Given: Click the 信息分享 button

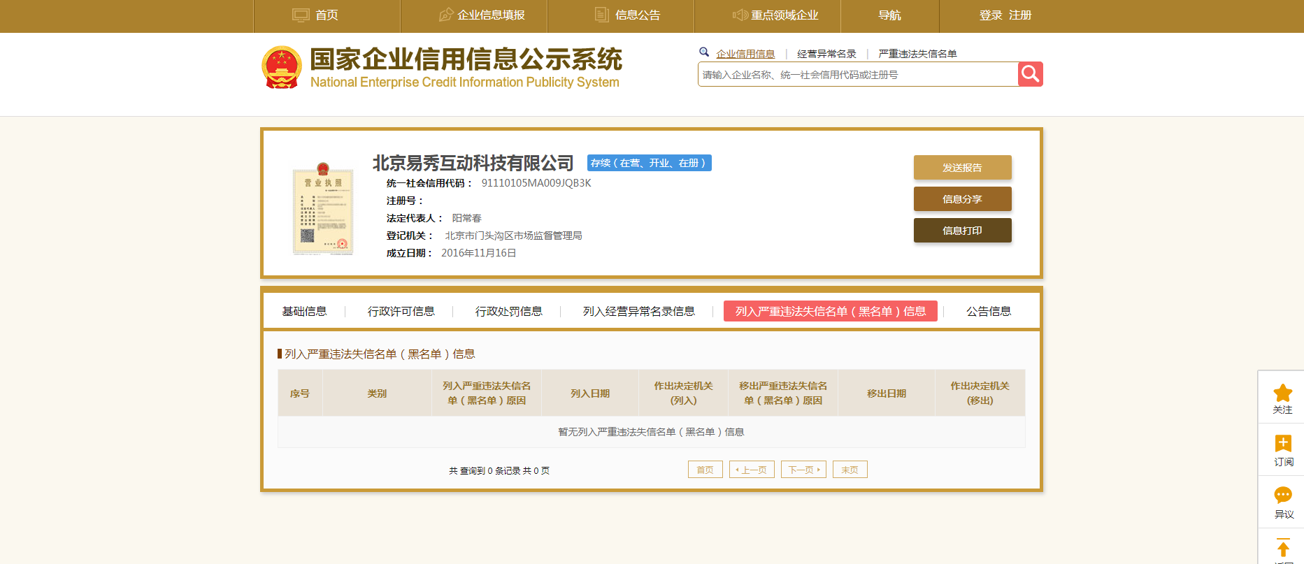Looking at the screenshot, I should (962, 199).
